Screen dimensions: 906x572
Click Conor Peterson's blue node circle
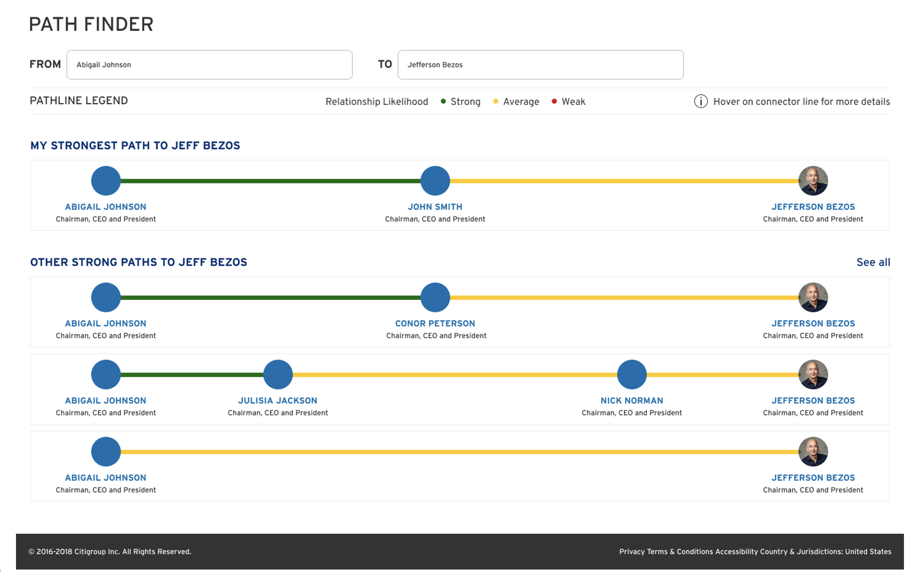[435, 297]
